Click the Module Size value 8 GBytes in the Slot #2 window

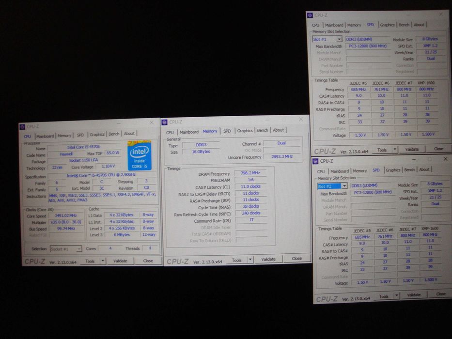435,184
